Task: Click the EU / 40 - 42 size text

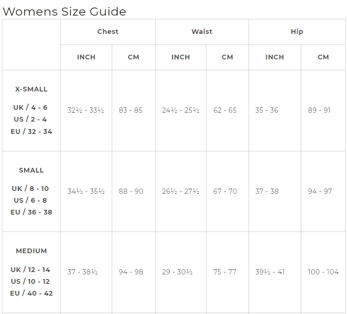Action: 31,293
